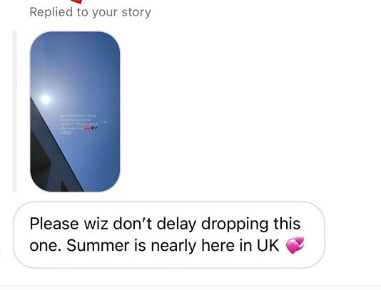Viewport: 381px width, 290px height.
Task: Tap the signature line of story caption
Action: pyautogui.click(x=66, y=133)
